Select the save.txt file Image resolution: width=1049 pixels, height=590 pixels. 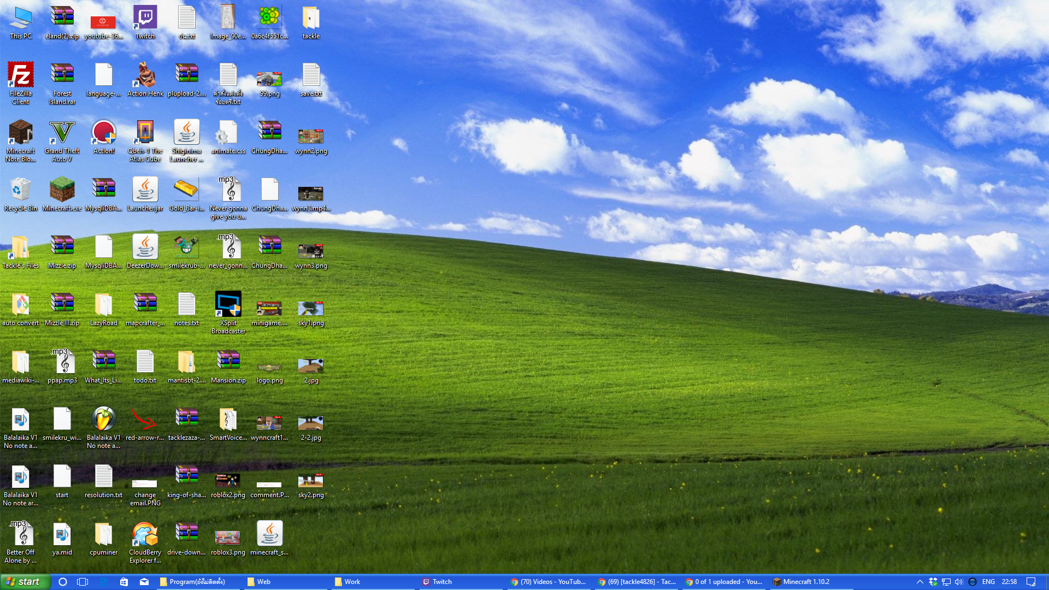click(311, 80)
